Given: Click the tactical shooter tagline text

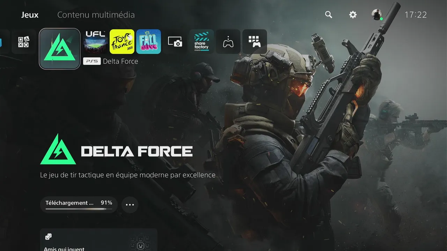Looking at the screenshot, I should coord(128,175).
